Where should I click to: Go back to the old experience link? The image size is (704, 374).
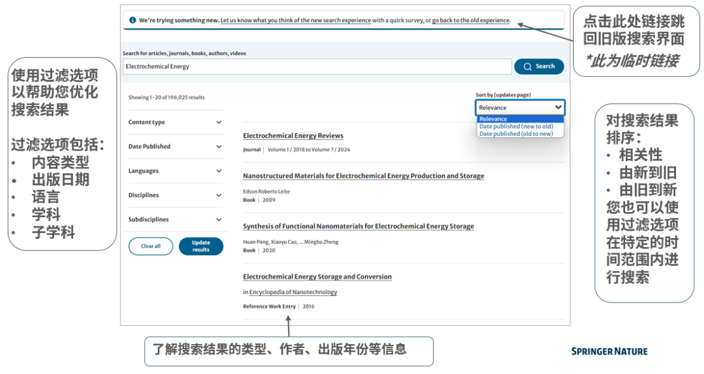coord(471,20)
